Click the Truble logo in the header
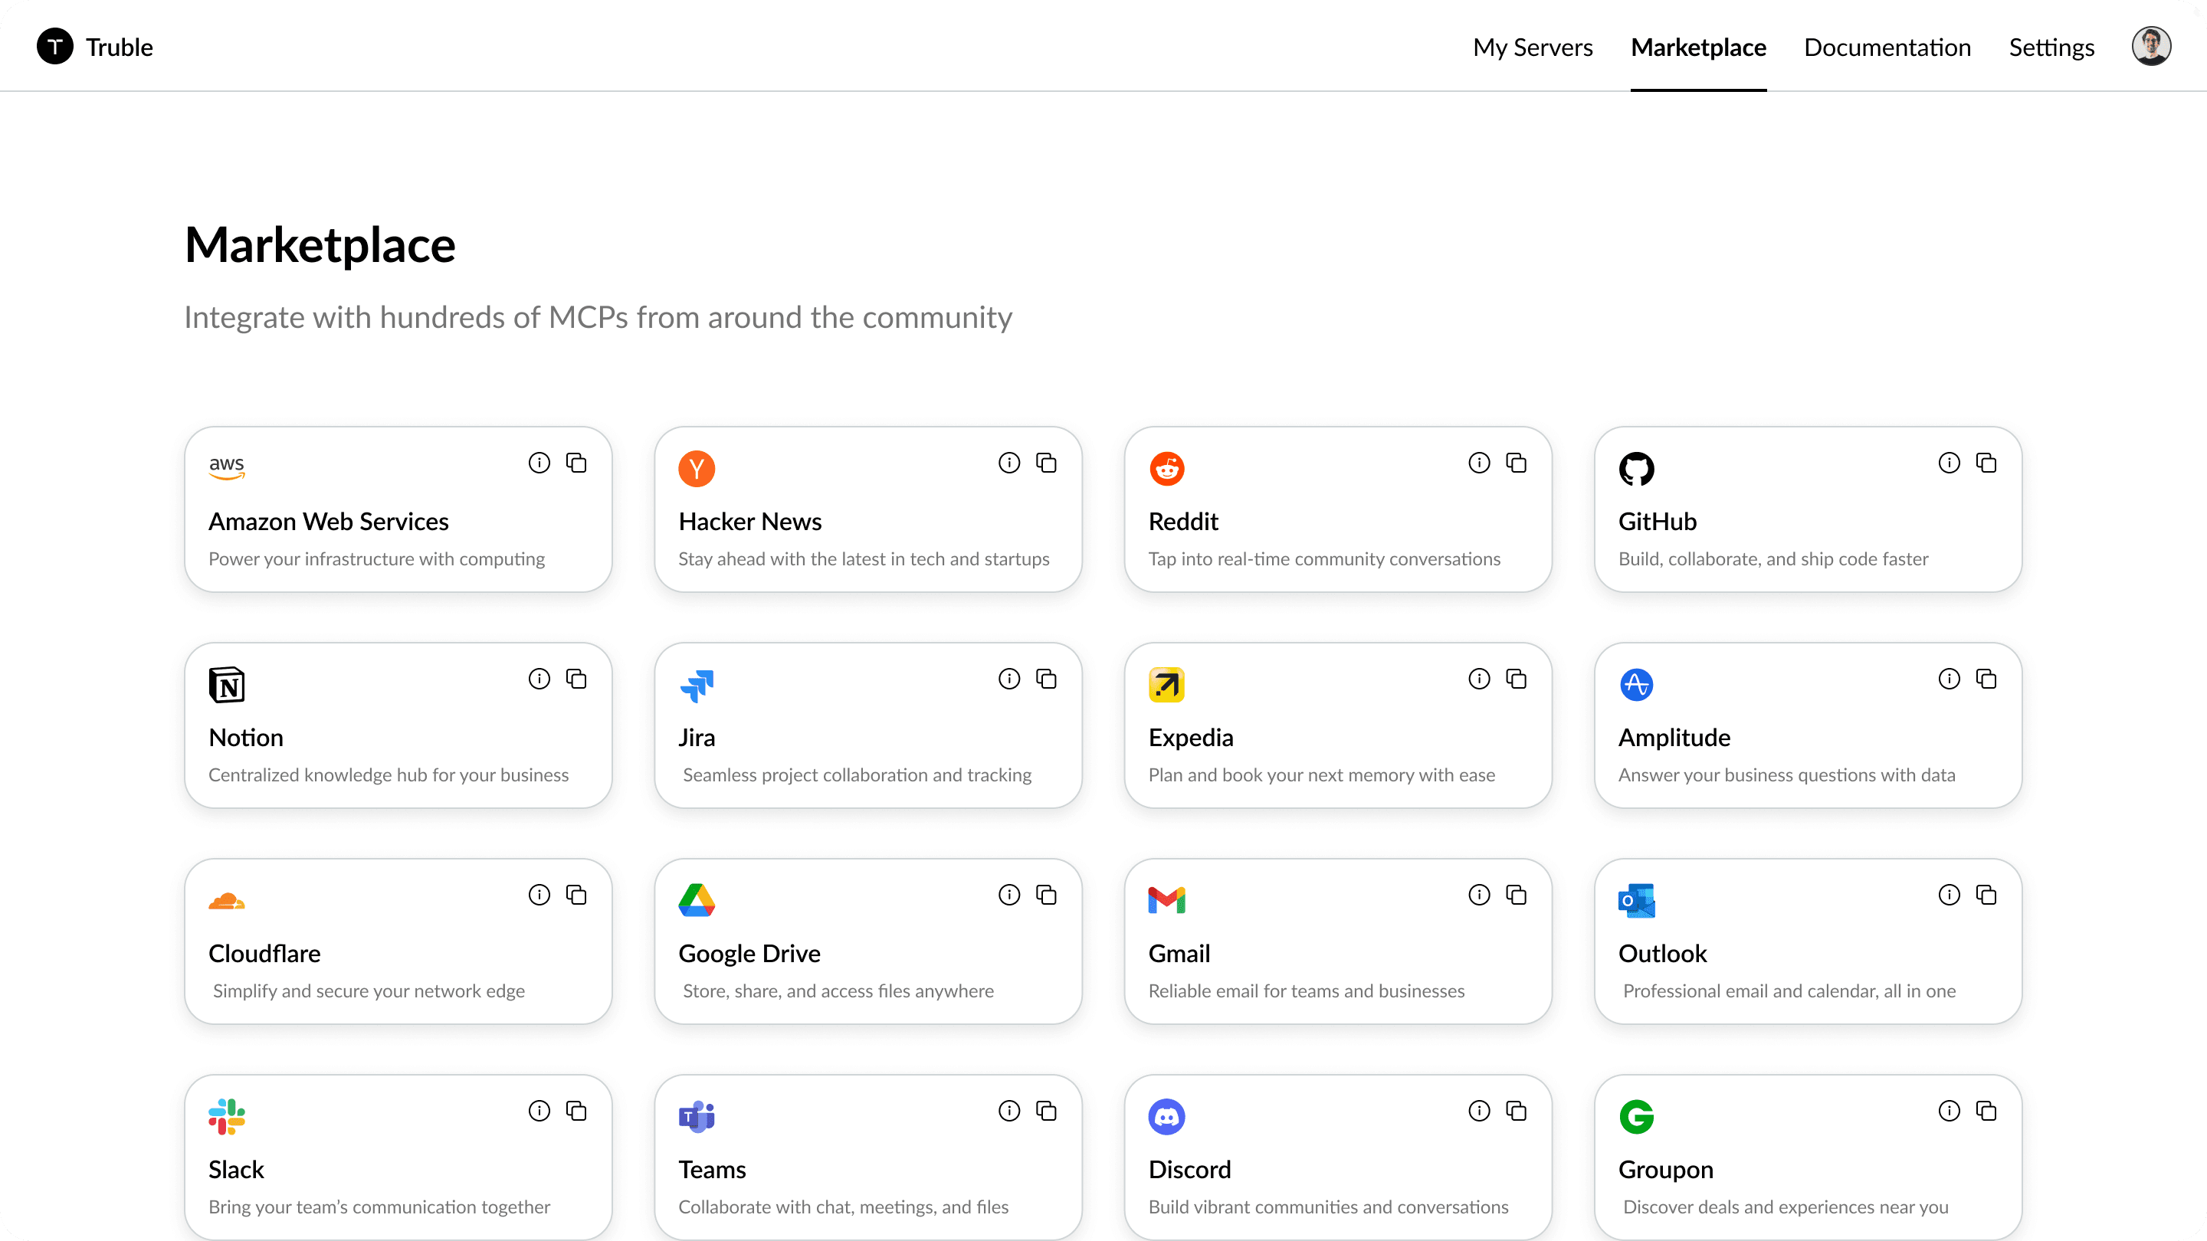Screen dimensions: 2207x1241 [55, 46]
